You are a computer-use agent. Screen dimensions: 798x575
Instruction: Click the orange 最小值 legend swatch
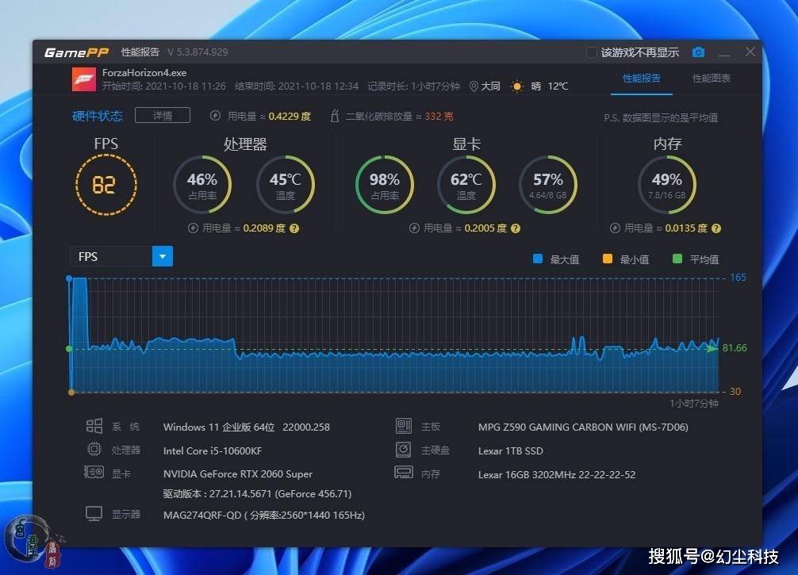[x=607, y=259]
